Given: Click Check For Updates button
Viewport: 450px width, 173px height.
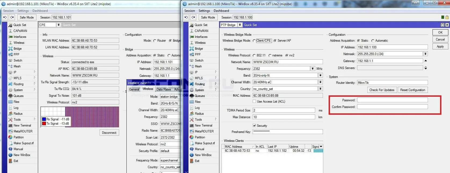Looking at the screenshot, I should 382,90.
